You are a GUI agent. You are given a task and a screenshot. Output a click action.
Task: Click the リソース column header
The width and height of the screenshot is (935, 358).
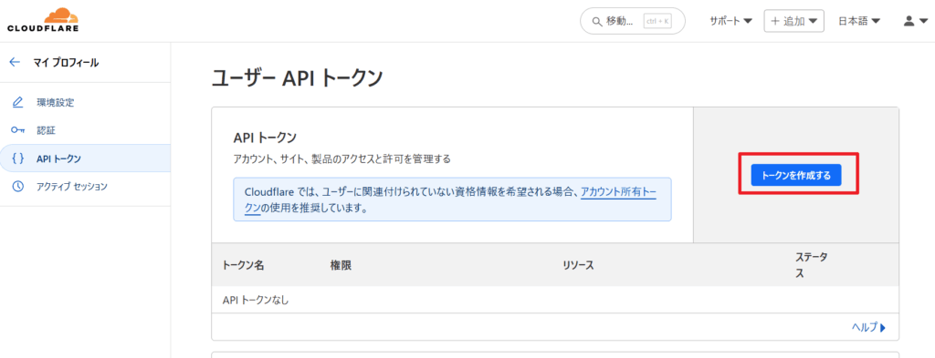pos(578,265)
